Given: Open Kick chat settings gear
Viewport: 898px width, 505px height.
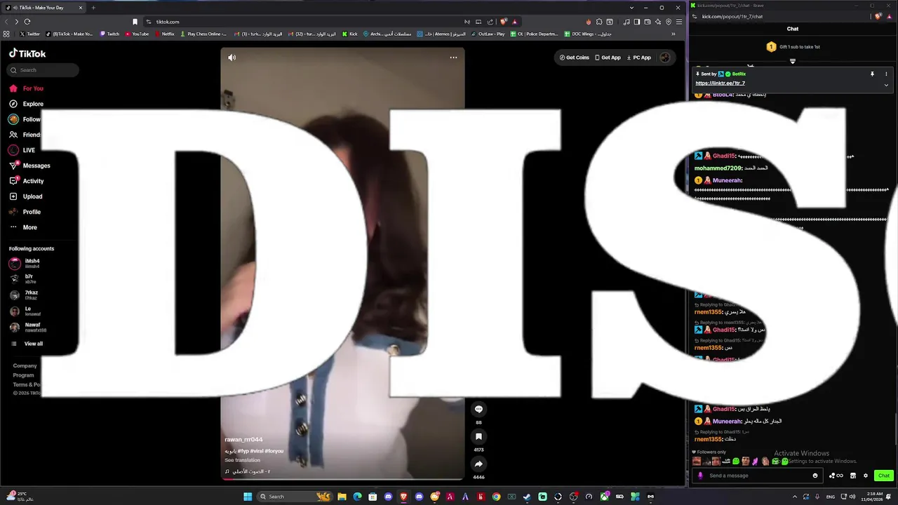Looking at the screenshot, I should coord(866,476).
